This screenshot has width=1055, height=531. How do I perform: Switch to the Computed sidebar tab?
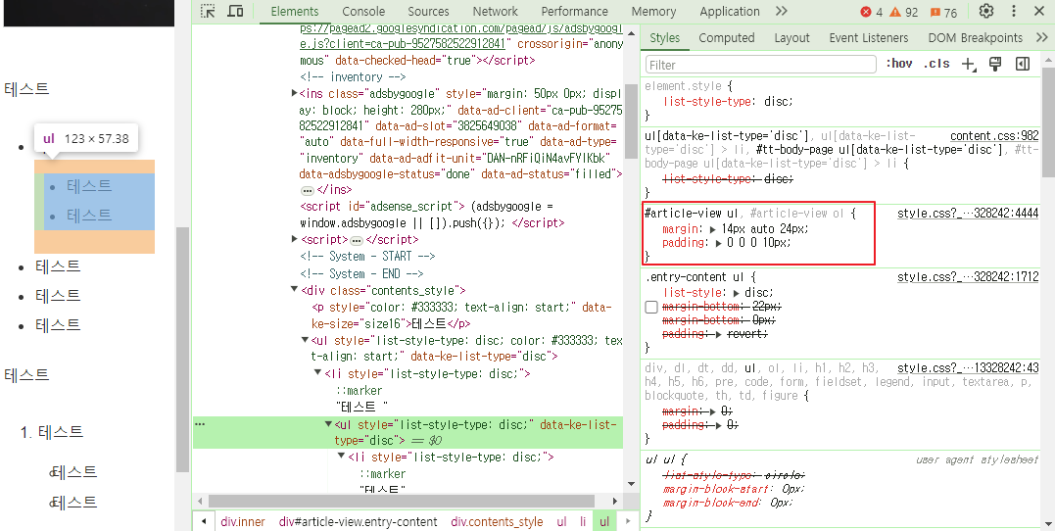(x=726, y=37)
